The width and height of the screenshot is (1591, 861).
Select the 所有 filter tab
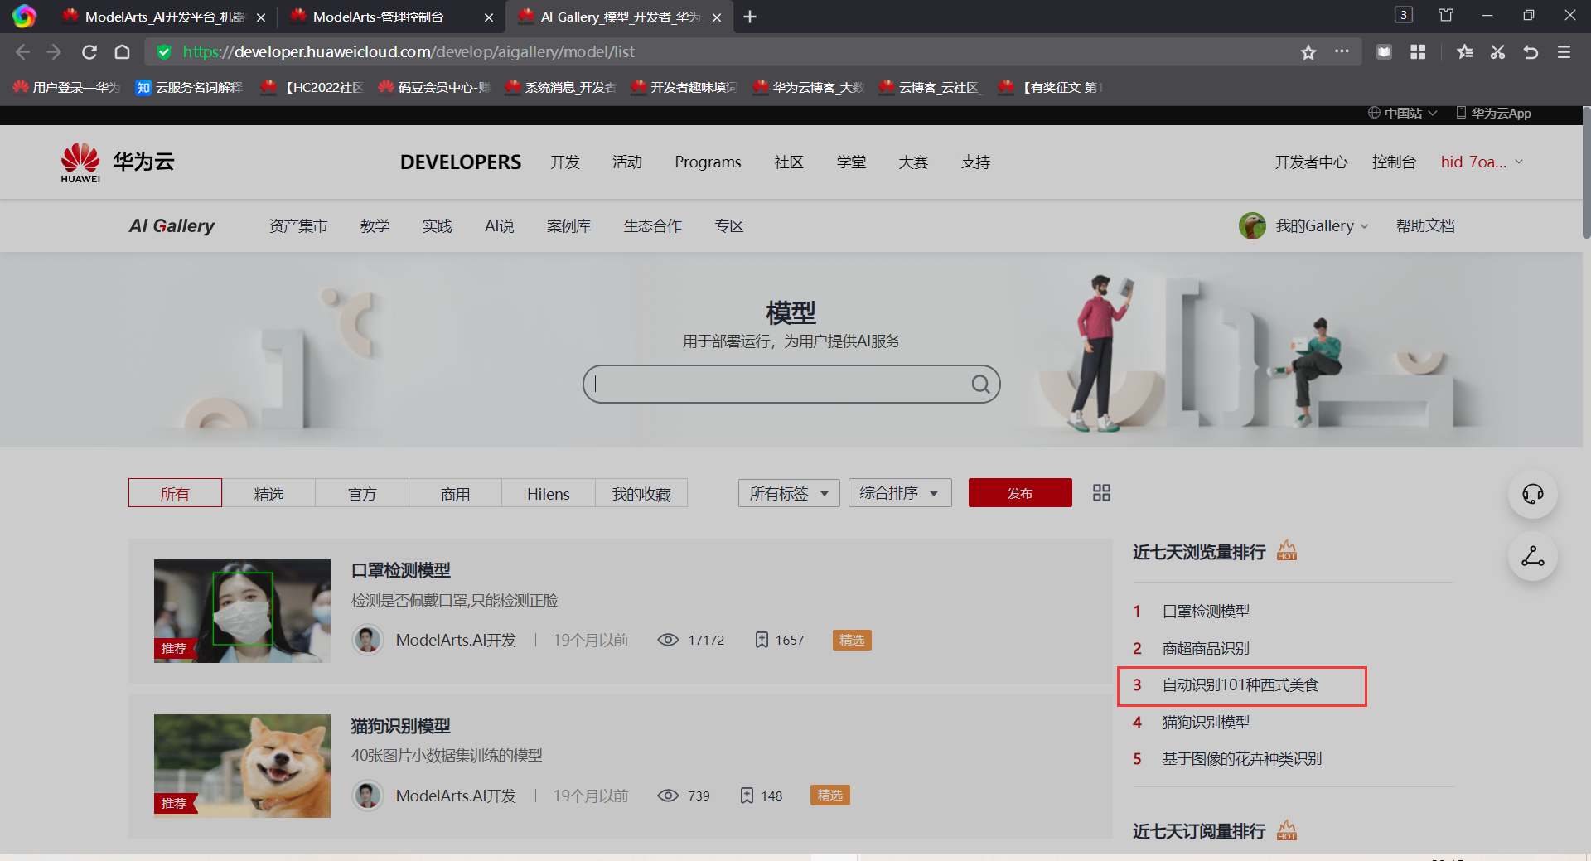175,493
